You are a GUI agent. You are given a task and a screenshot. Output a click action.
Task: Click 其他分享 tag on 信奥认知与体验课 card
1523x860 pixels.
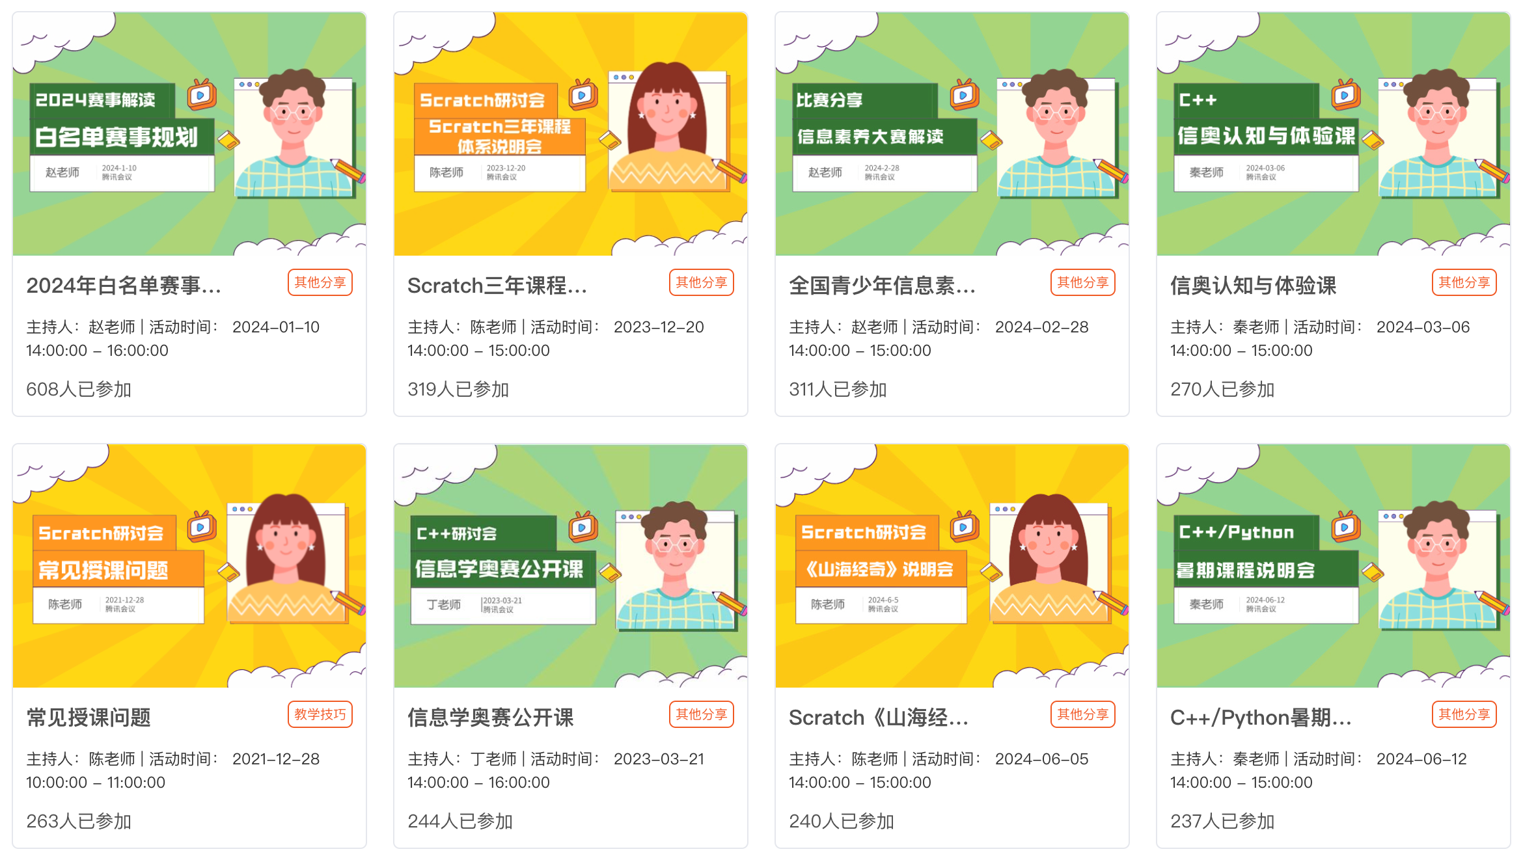coord(1464,282)
